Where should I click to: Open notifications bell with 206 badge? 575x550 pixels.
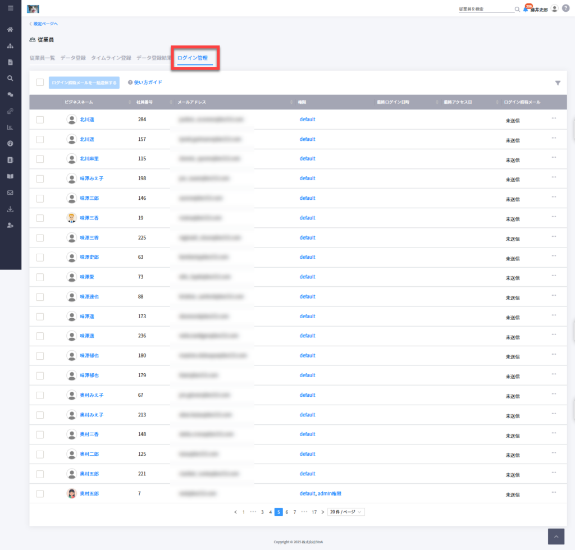click(x=527, y=8)
